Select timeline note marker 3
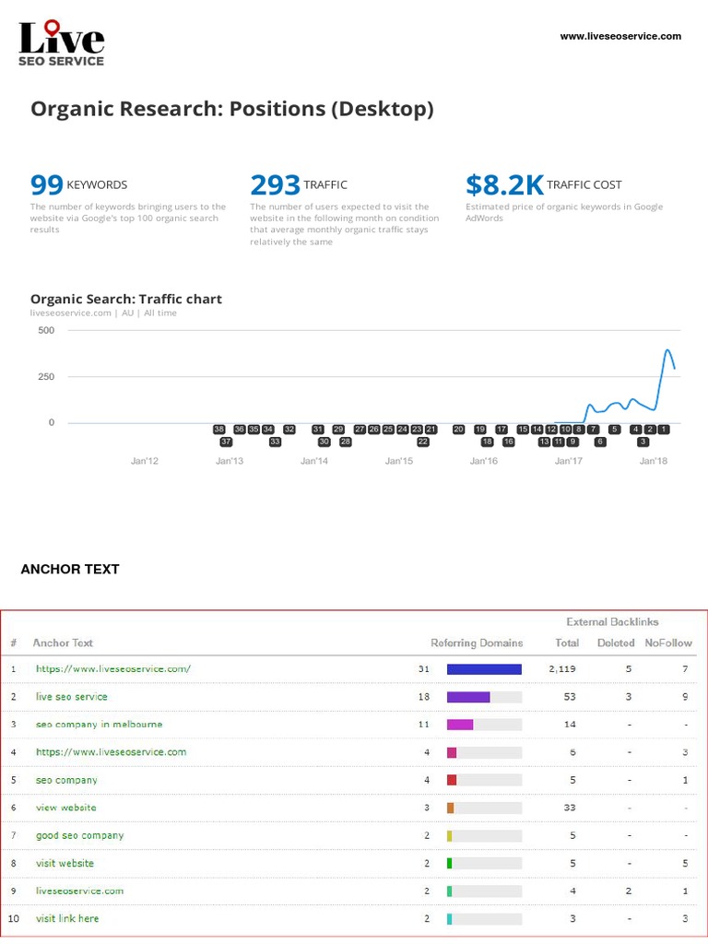Screen dimensions: 708x944 (643, 442)
